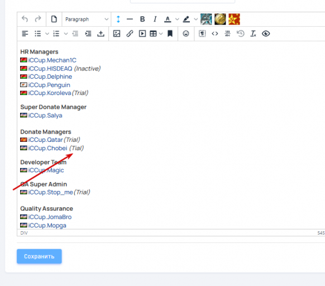Preview the content with eye icon
The width and height of the screenshot is (325, 286).
(266, 34)
